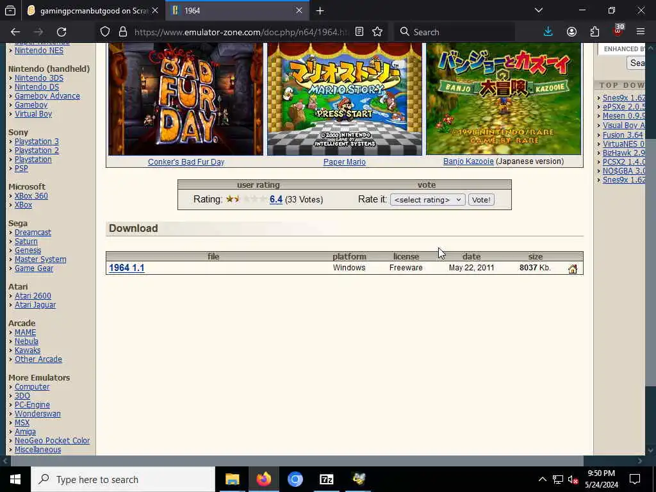Open the Windows notification center
Image resolution: width=656 pixels, height=492 pixels.
coord(635,479)
